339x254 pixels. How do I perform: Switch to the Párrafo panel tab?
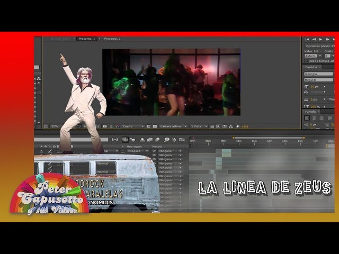coord(310,112)
